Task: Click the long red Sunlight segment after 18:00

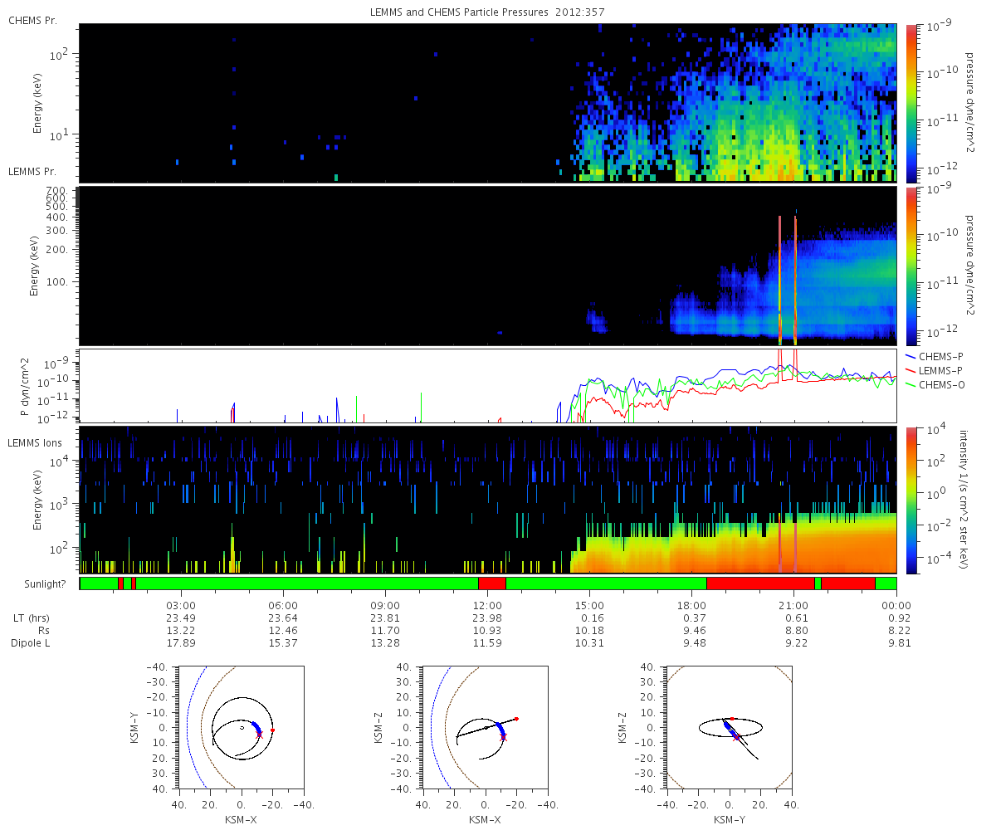Action: pos(760,583)
